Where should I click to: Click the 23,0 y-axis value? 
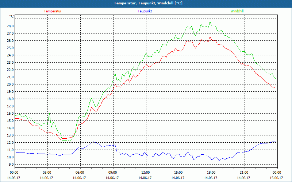point(11,63)
